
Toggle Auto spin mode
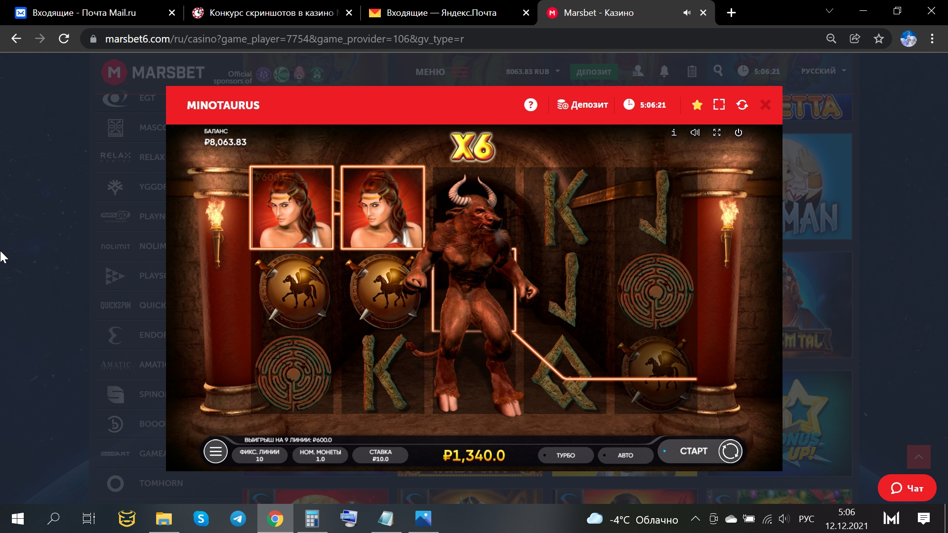coord(625,455)
